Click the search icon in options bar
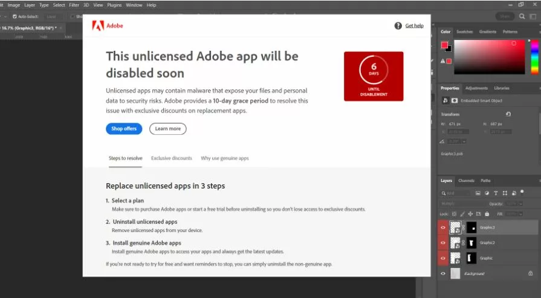 click(522, 16)
